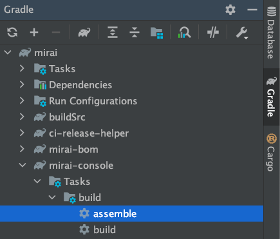The width and height of the screenshot is (280, 239).
Task: Click the mirai-bom elephant icon
Action: pos(40,149)
